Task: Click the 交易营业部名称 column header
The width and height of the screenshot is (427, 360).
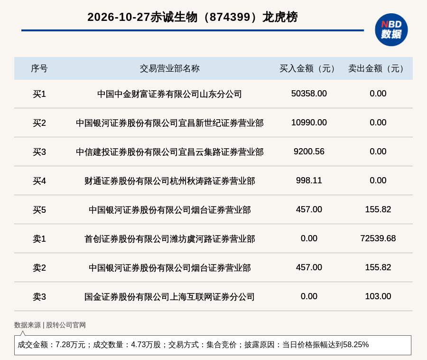Action: click(170, 68)
